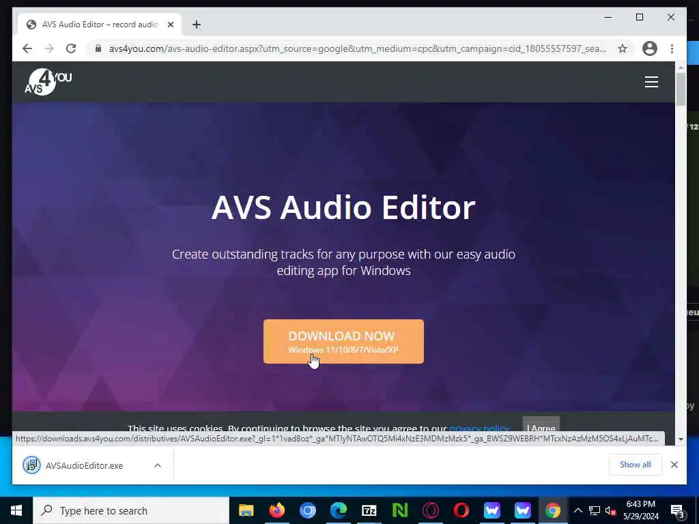The height and width of the screenshot is (524, 699).
Task: Open downloaded AVSAudioEditor.exe file
Action: click(84, 465)
